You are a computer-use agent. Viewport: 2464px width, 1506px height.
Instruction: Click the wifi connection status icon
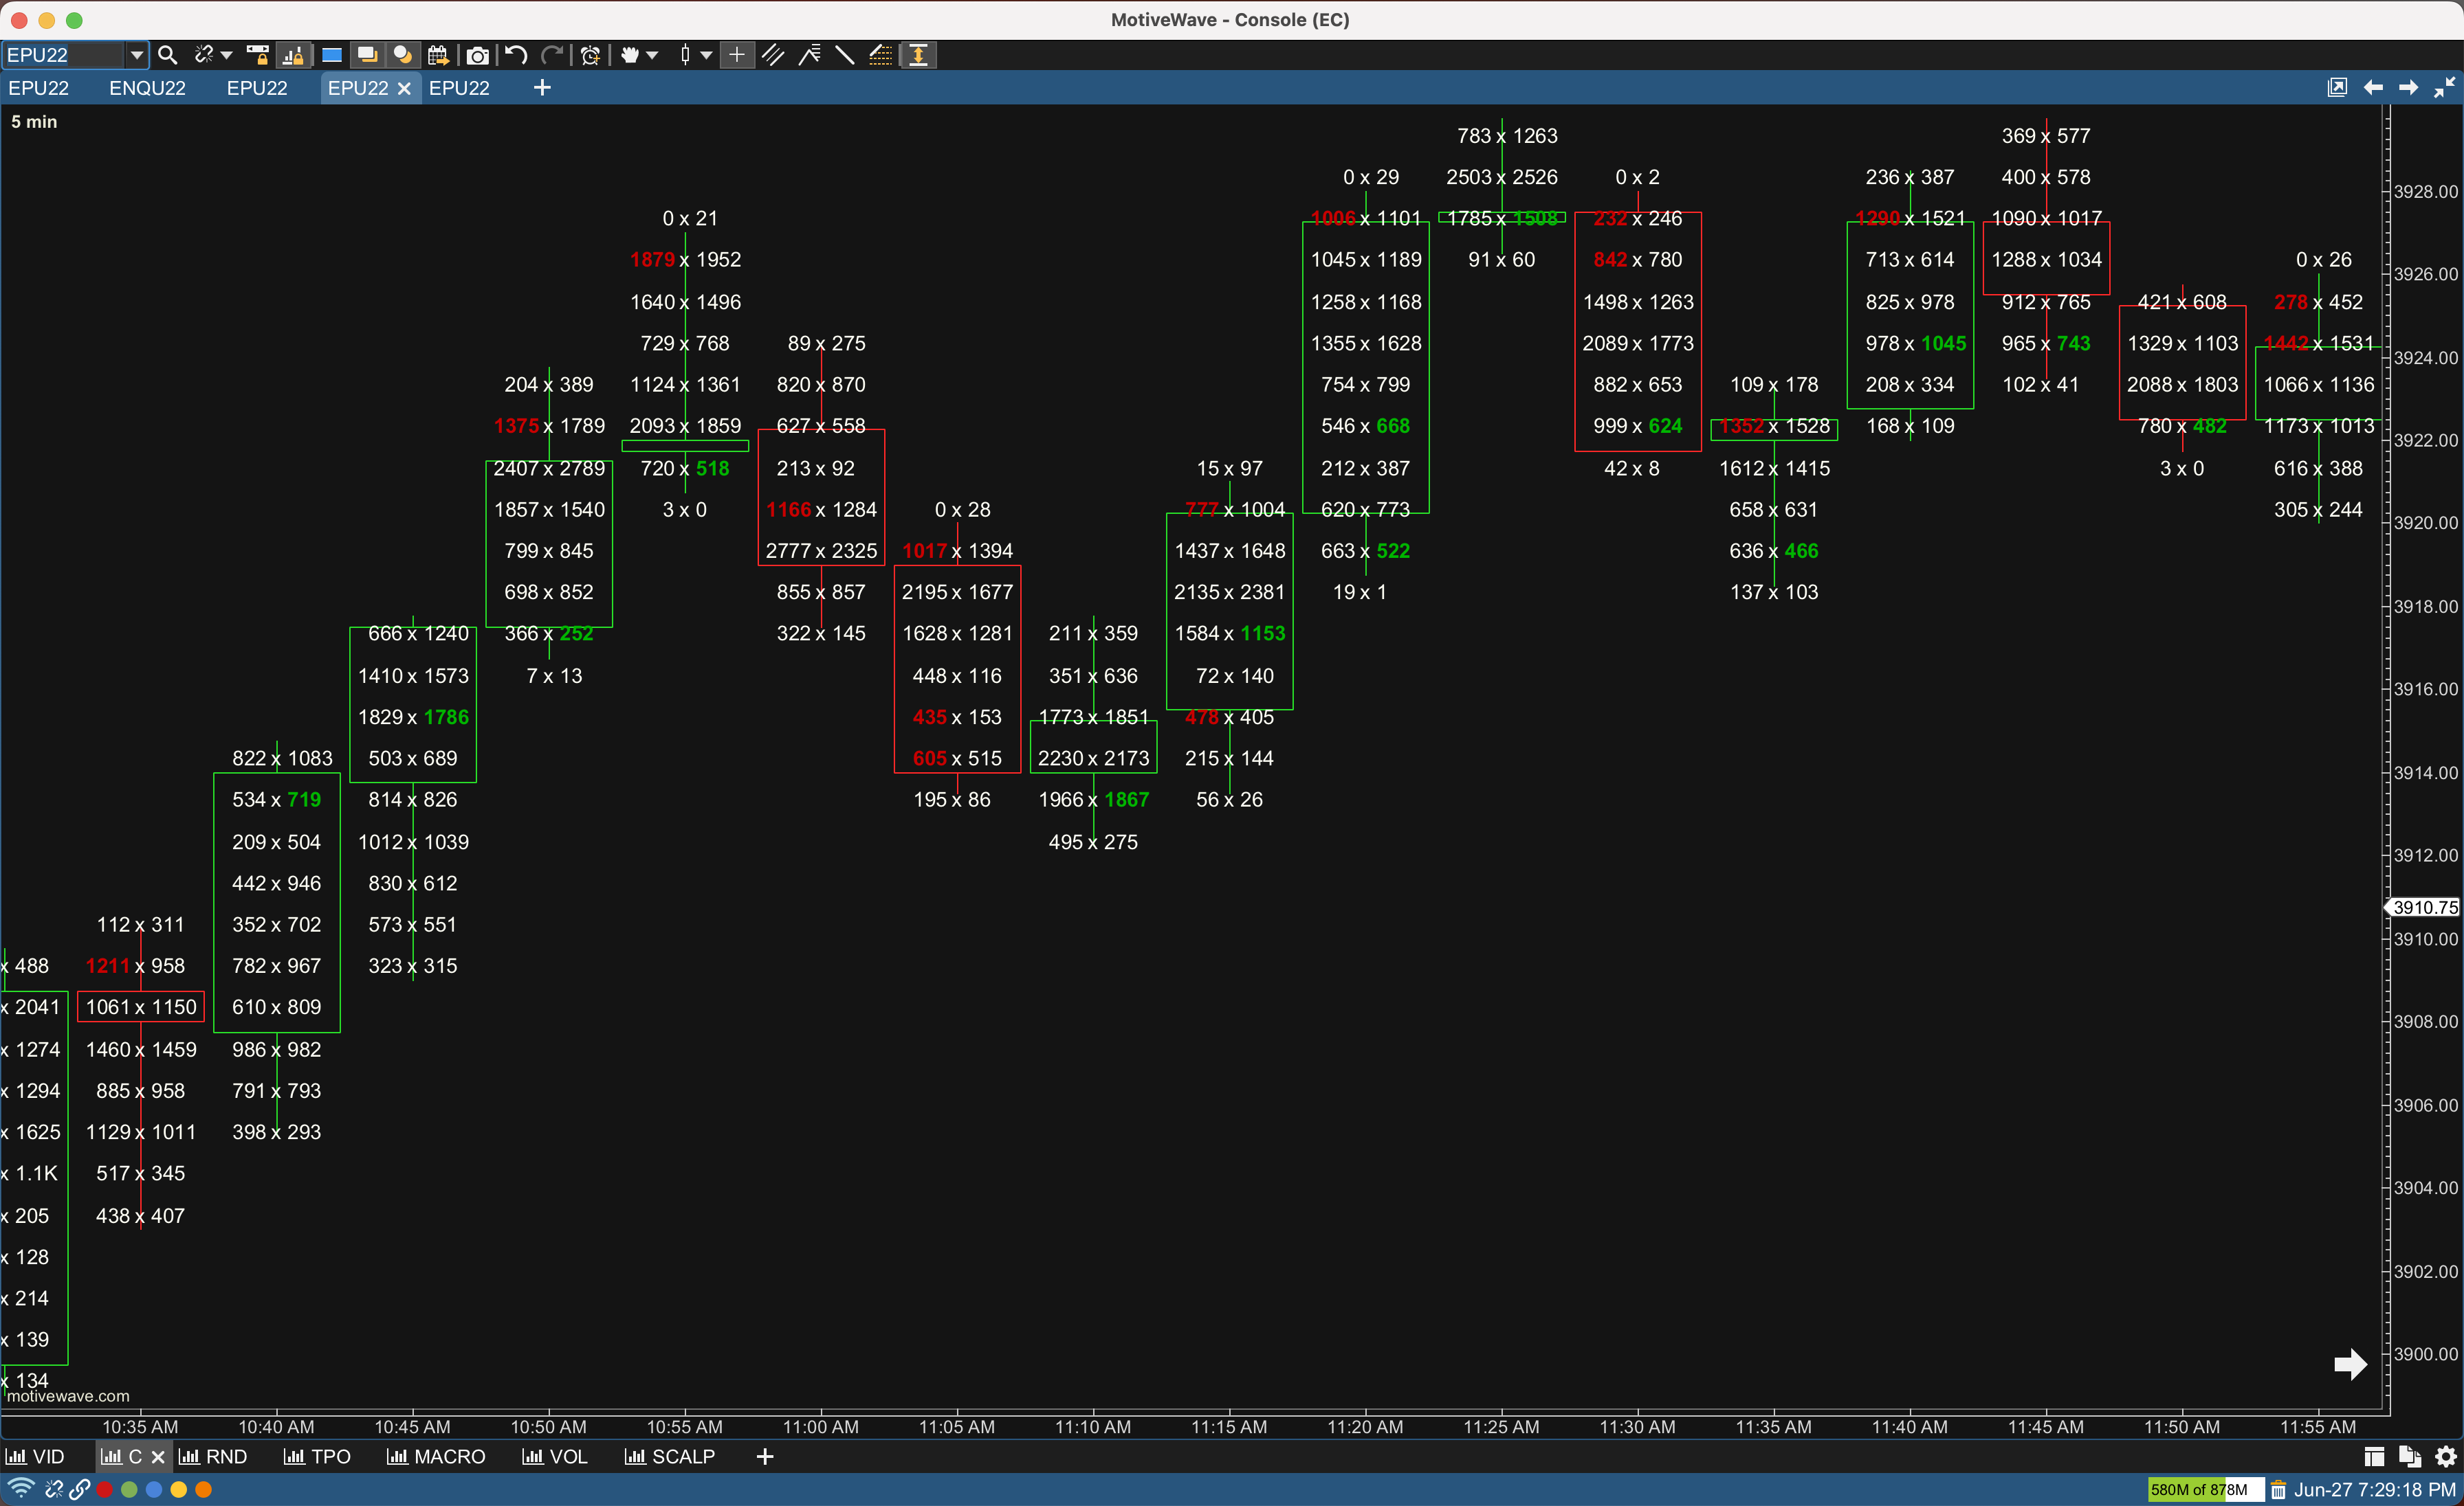click(x=21, y=1489)
